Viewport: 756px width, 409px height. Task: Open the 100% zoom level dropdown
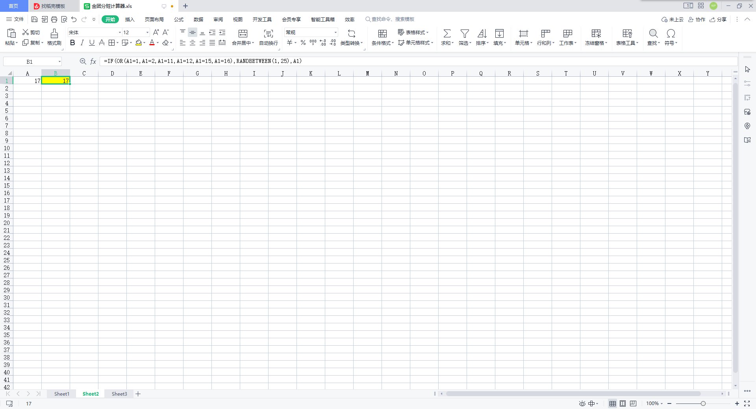click(x=654, y=403)
